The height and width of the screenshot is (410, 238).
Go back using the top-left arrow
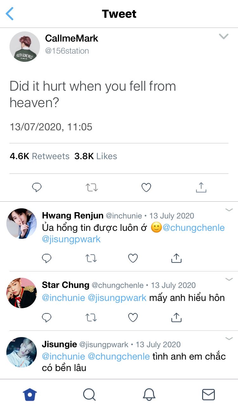10,14
